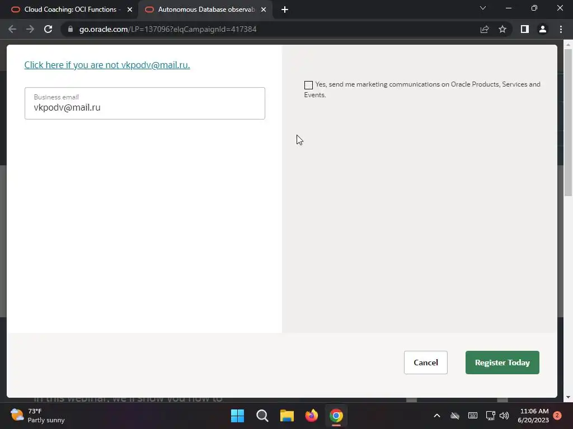This screenshot has height=429, width=573.
Task: Open taskbar Search
Action: 262,416
